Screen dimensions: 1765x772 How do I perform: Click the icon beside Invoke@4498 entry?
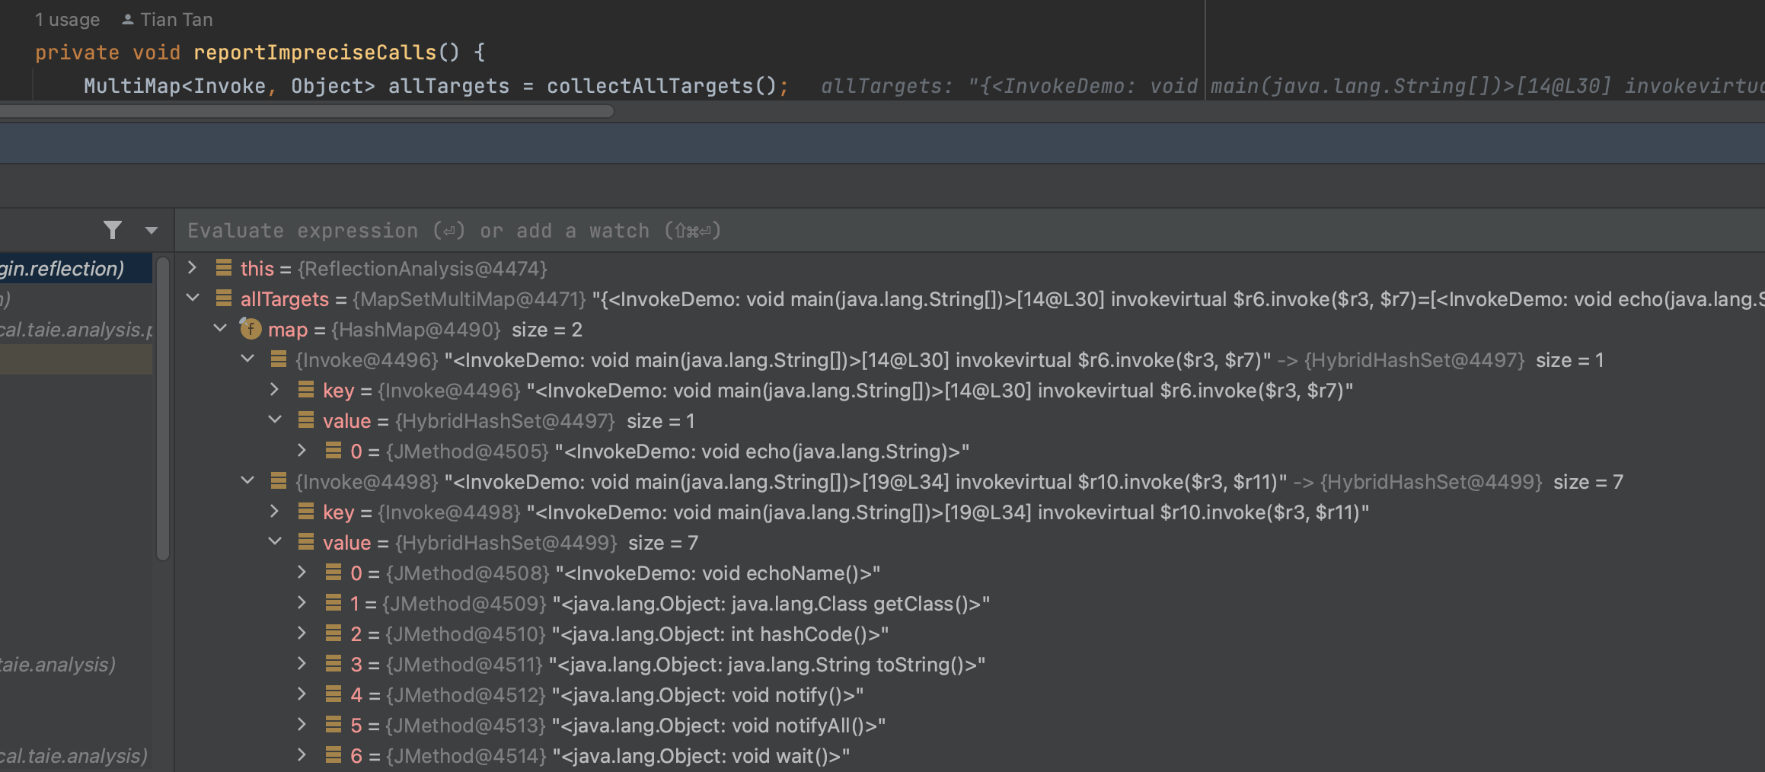(279, 480)
